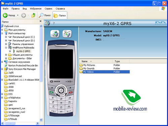Select Панель управления icon
Viewport: 168px width, 126px height.
10,44
